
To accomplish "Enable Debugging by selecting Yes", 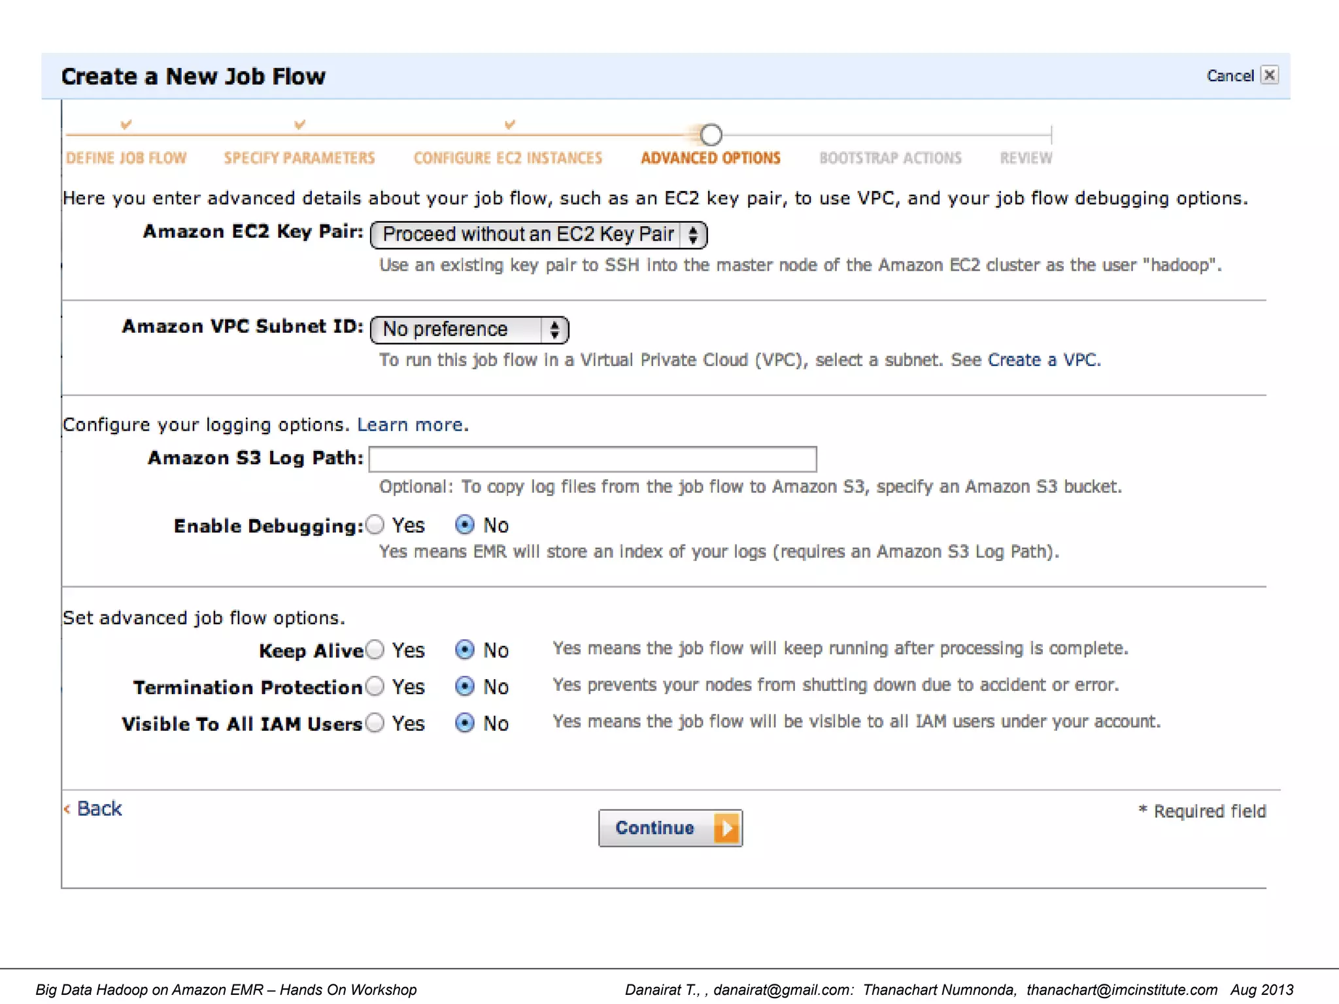I will [375, 525].
